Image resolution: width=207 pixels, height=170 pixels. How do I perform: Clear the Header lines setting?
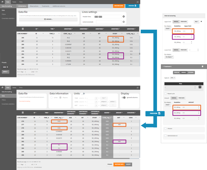coord(124,17)
